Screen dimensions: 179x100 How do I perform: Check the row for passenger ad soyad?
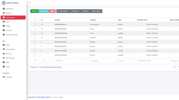pyautogui.click(x=35, y=42)
